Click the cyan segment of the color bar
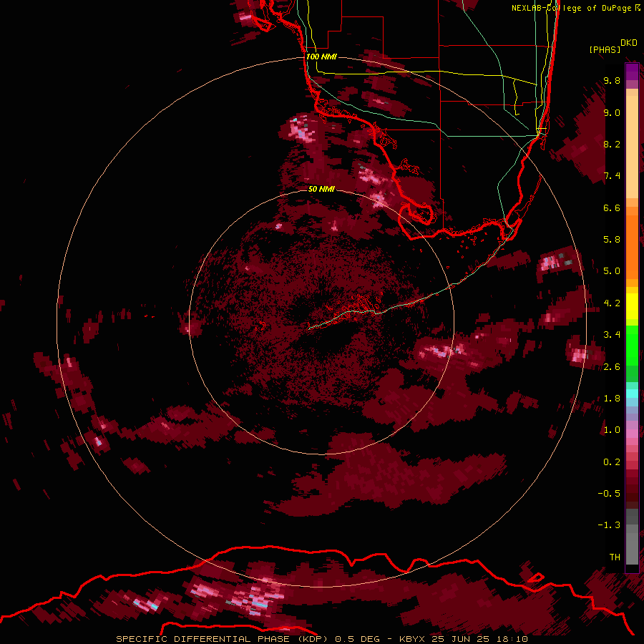The width and height of the screenshot is (644, 644). click(632, 393)
